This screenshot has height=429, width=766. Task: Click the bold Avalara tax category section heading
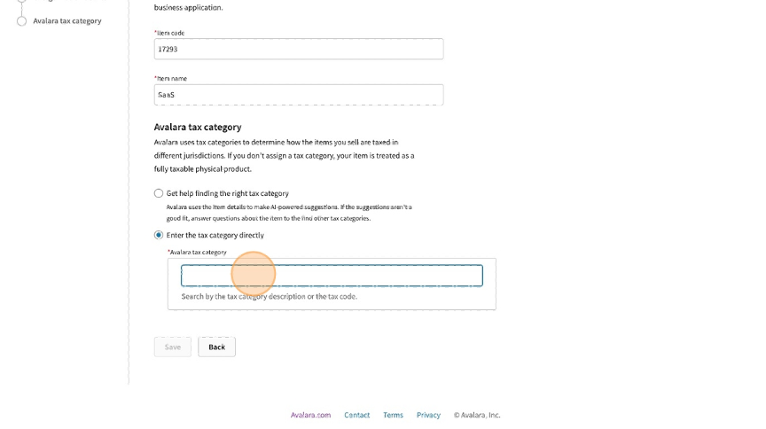pos(198,127)
